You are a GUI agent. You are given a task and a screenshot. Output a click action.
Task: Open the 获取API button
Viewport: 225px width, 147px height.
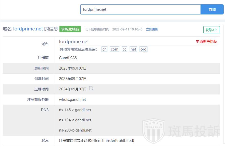point(211,30)
